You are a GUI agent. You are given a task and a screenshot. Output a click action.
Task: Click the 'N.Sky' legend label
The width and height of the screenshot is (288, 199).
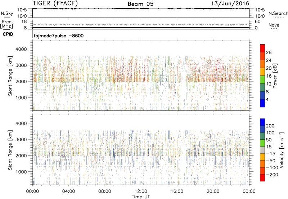(7, 13)
